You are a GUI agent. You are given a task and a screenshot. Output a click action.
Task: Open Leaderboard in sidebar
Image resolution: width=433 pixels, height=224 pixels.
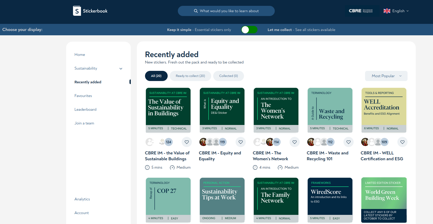tap(85, 109)
